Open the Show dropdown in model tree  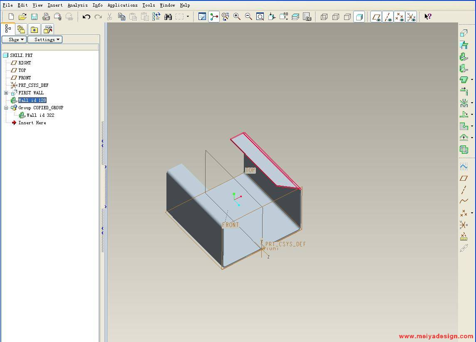click(14, 39)
